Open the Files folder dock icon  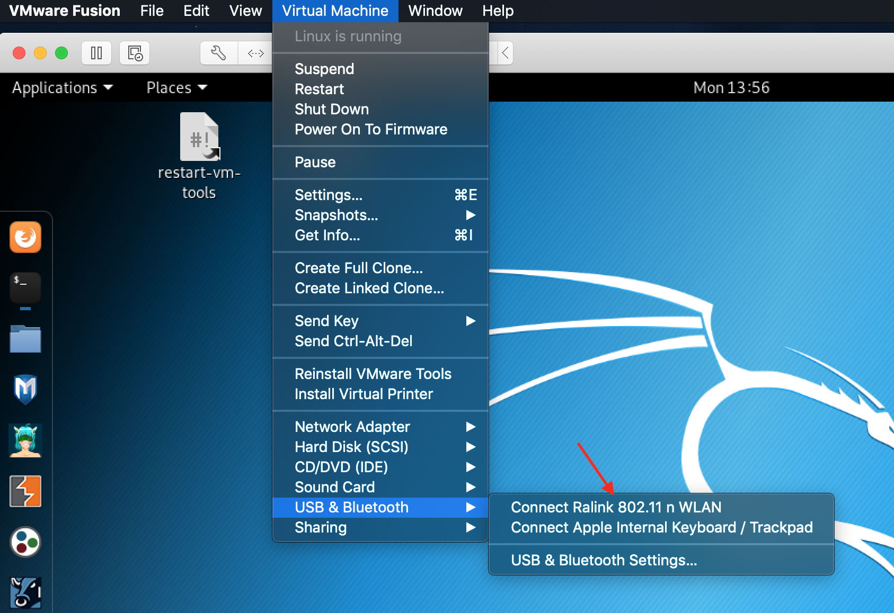coord(25,339)
